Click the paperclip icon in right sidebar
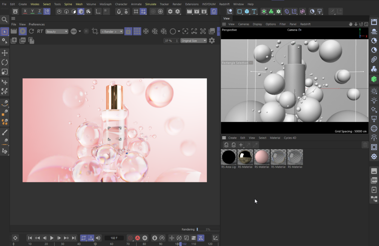Image resolution: width=379 pixels, height=246 pixels. click(x=374, y=60)
